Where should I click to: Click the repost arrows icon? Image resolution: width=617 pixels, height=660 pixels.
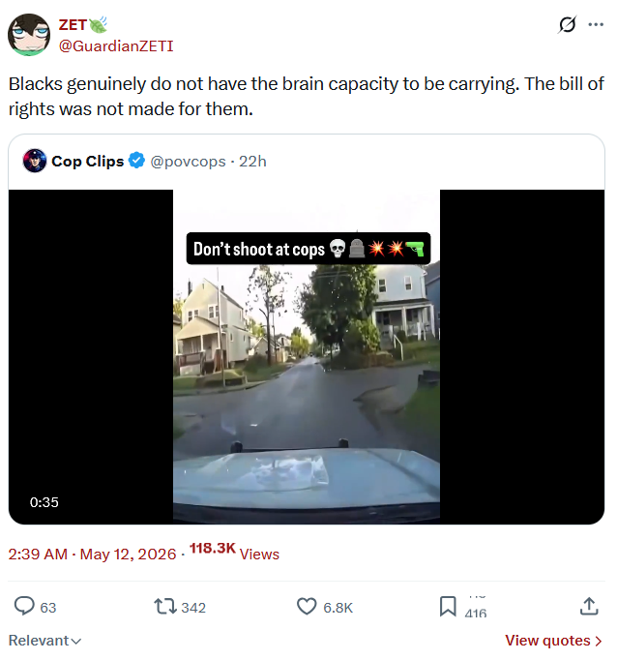coord(164,607)
